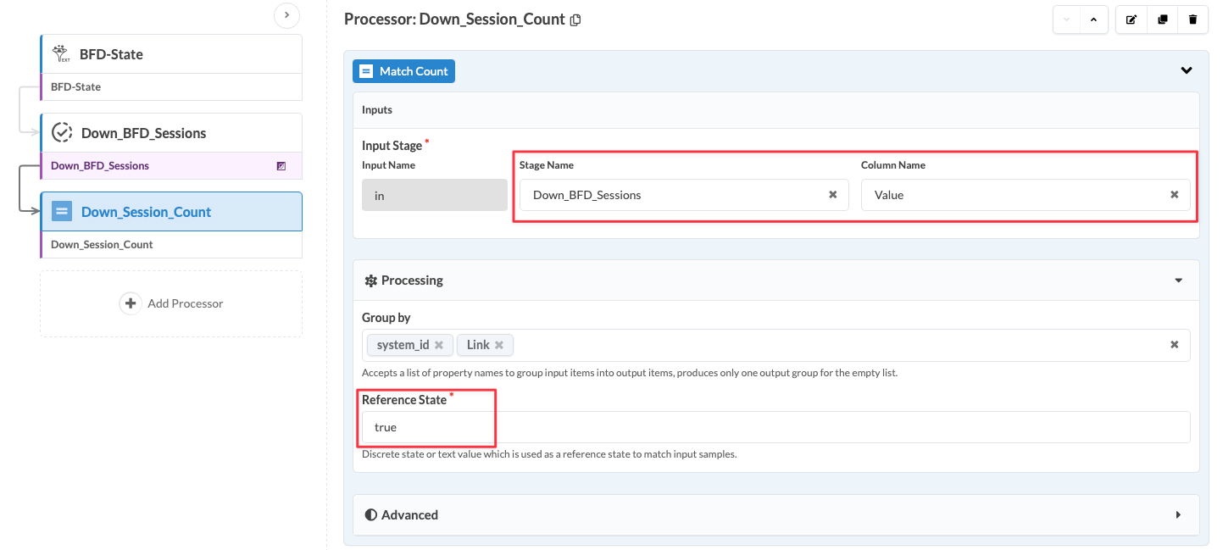1223x550 pixels.
Task: Click the Match Count type badge
Action: click(x=403, y=71)
